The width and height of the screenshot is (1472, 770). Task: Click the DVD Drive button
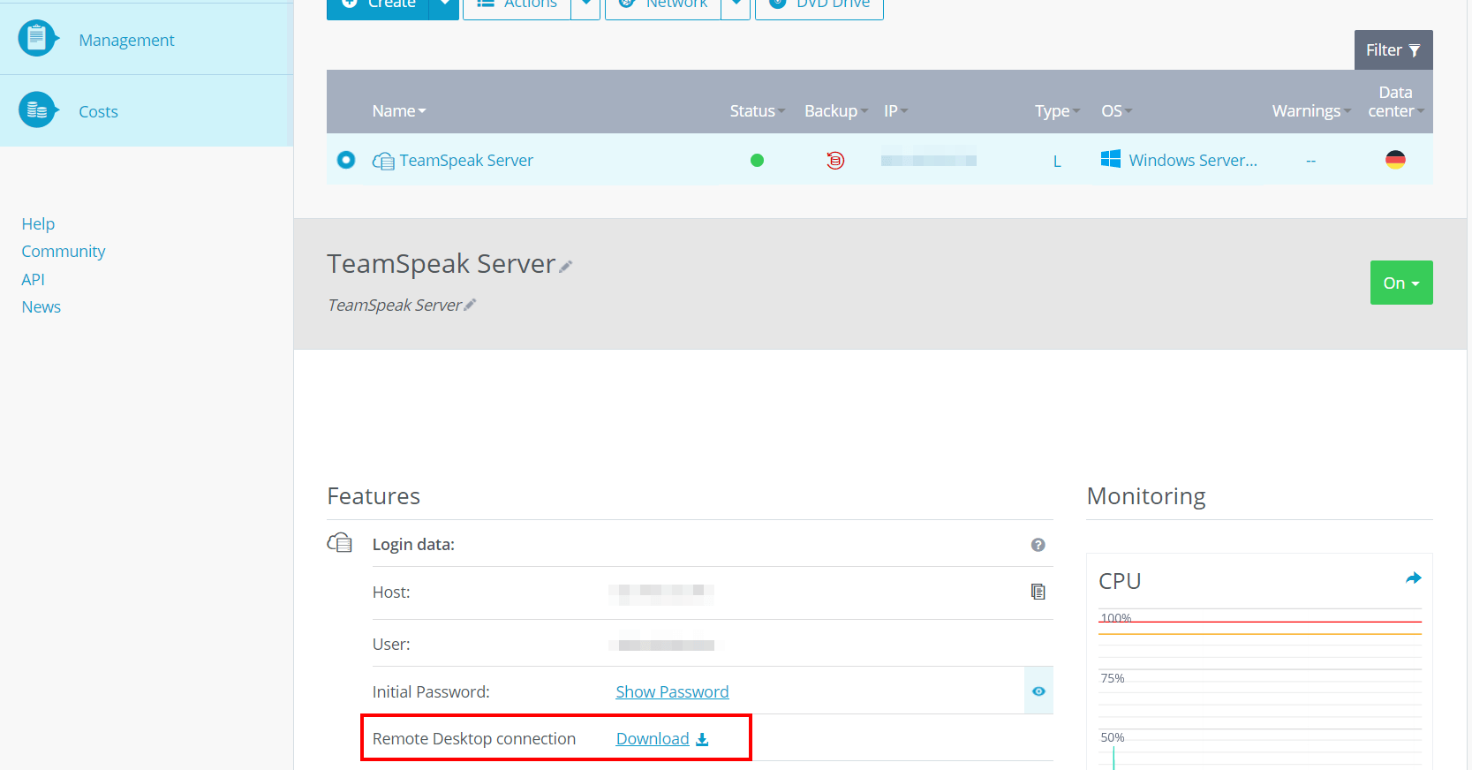click(x=819, y=5)
